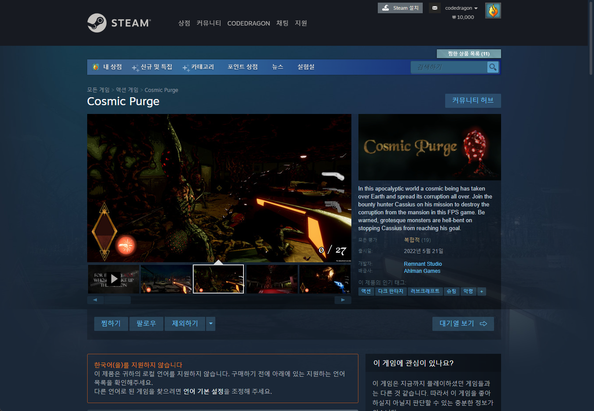Click the right arrow of thumbnail strip

(343, 300)
